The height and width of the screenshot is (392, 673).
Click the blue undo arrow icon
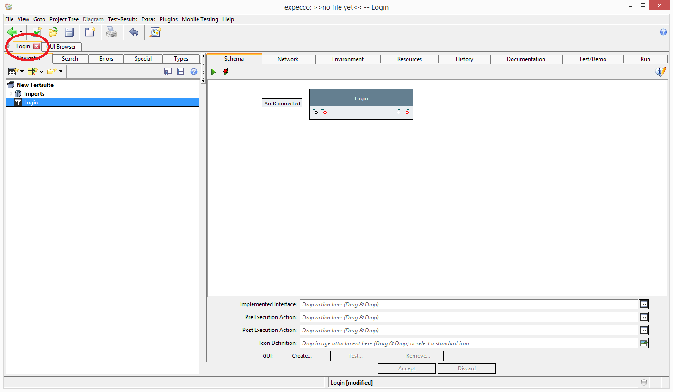(134, 32)
